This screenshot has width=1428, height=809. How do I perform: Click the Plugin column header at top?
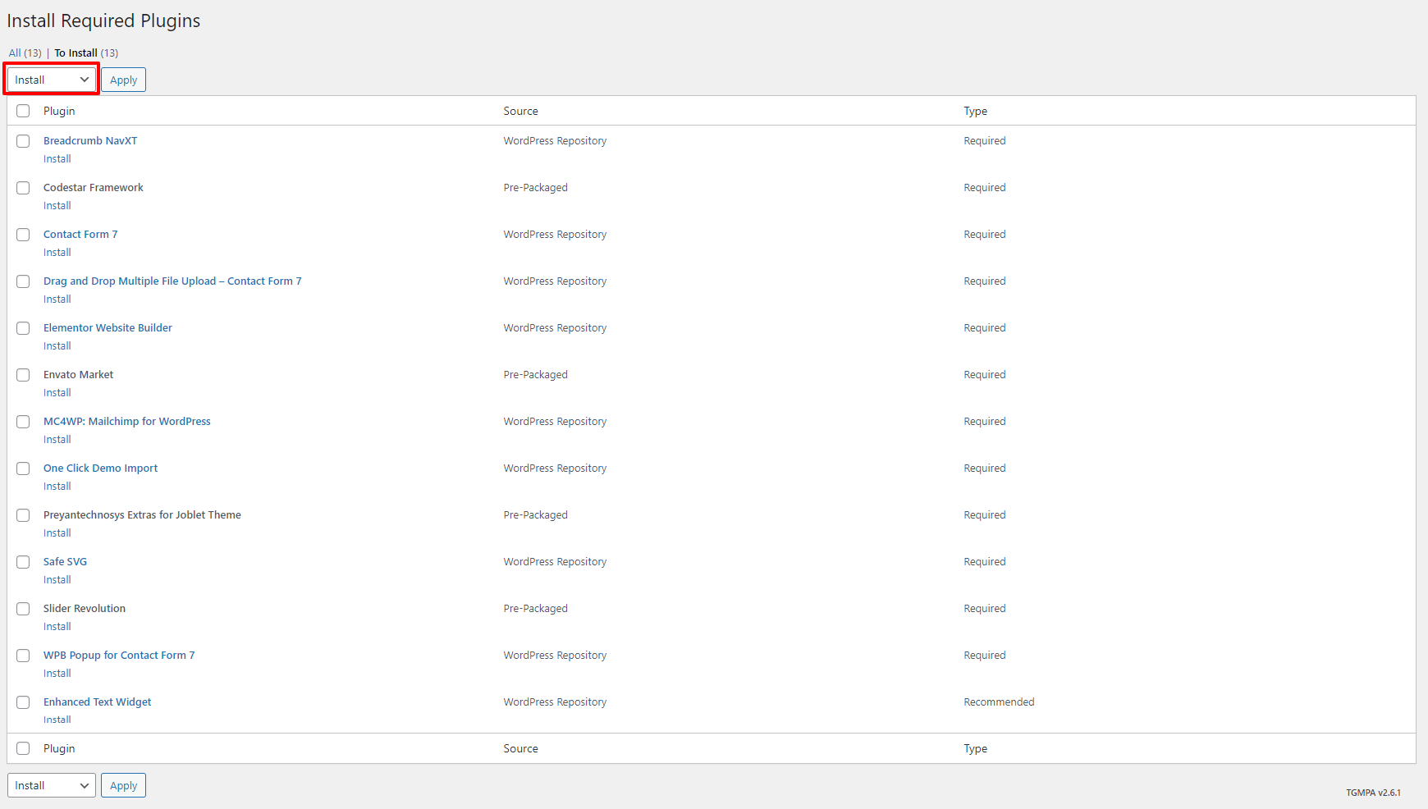pyautogui.click(x=59, y=111)
